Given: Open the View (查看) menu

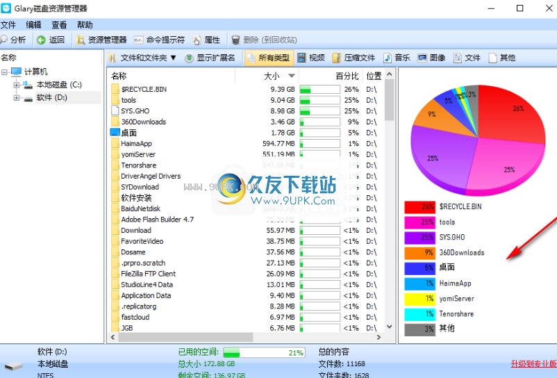Looking at the screenshot, I should click(x=59, y=25).
